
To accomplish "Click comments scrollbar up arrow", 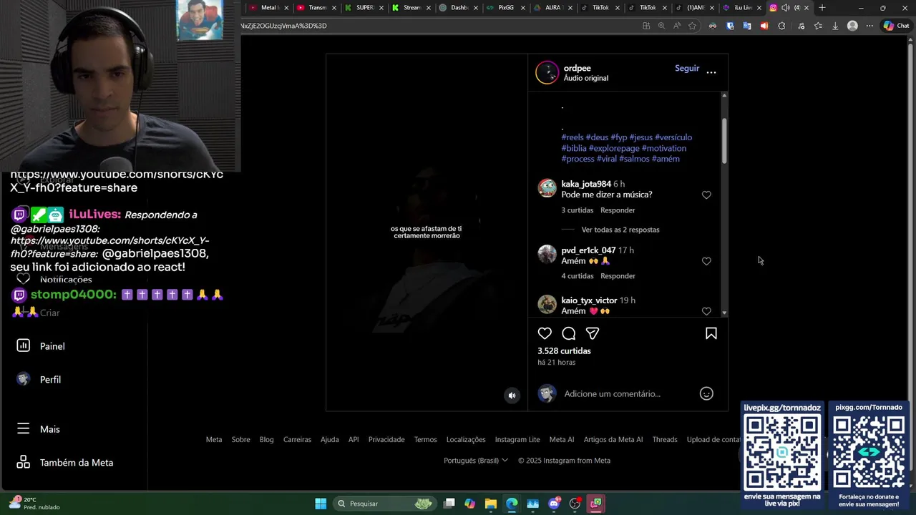I will coord(724,95).
